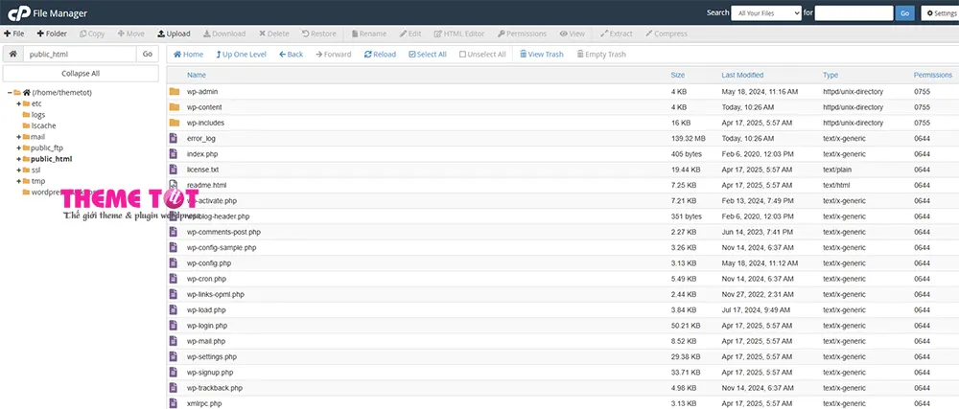The height and width of the screenshot is (409, 959).
Task: Click the search text input field
Action: click(x=854, y=12)
